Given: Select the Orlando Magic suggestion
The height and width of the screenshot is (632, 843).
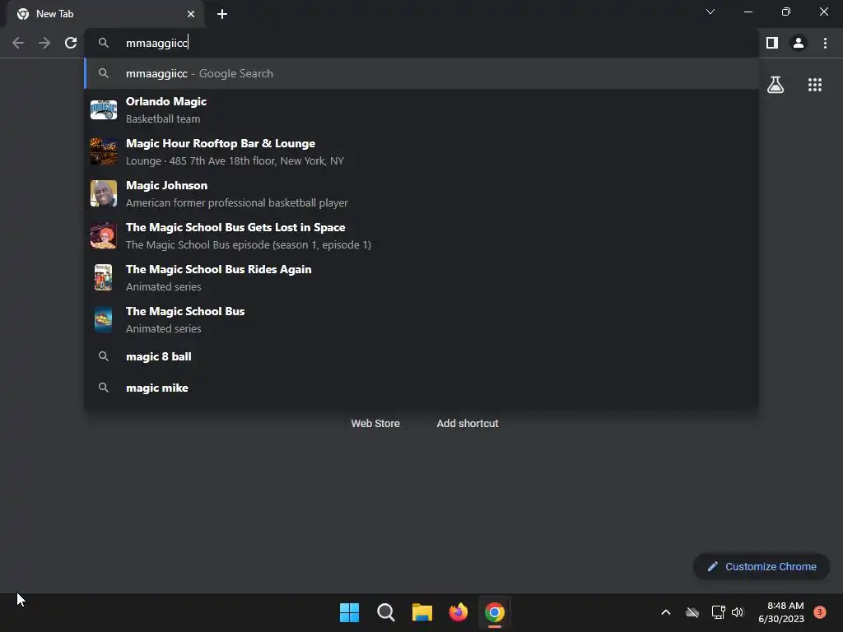Looking at the screenshot, I should [421, 110].
